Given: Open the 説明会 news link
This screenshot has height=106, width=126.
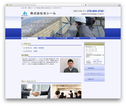Looking at the screenshot, I should (36, 51).
